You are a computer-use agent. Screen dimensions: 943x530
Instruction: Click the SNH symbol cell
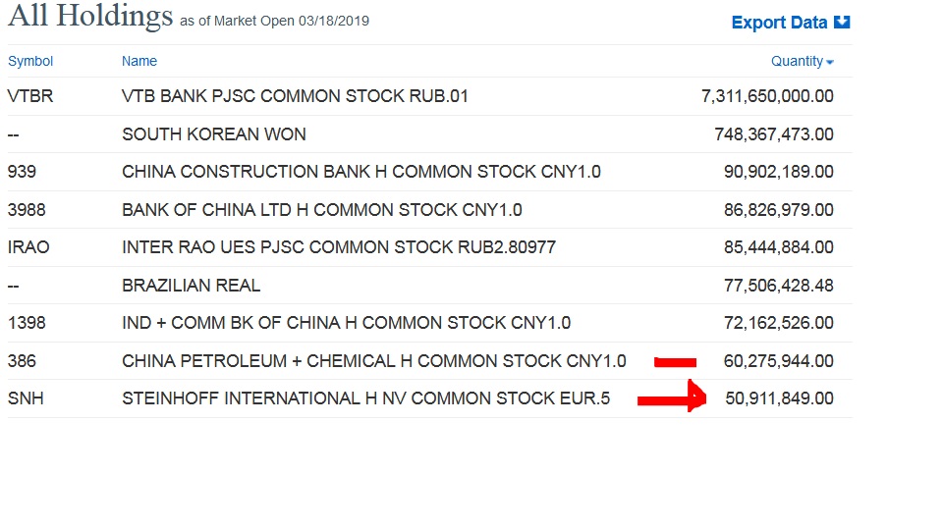pyautogui.click(x=26, y=398)
